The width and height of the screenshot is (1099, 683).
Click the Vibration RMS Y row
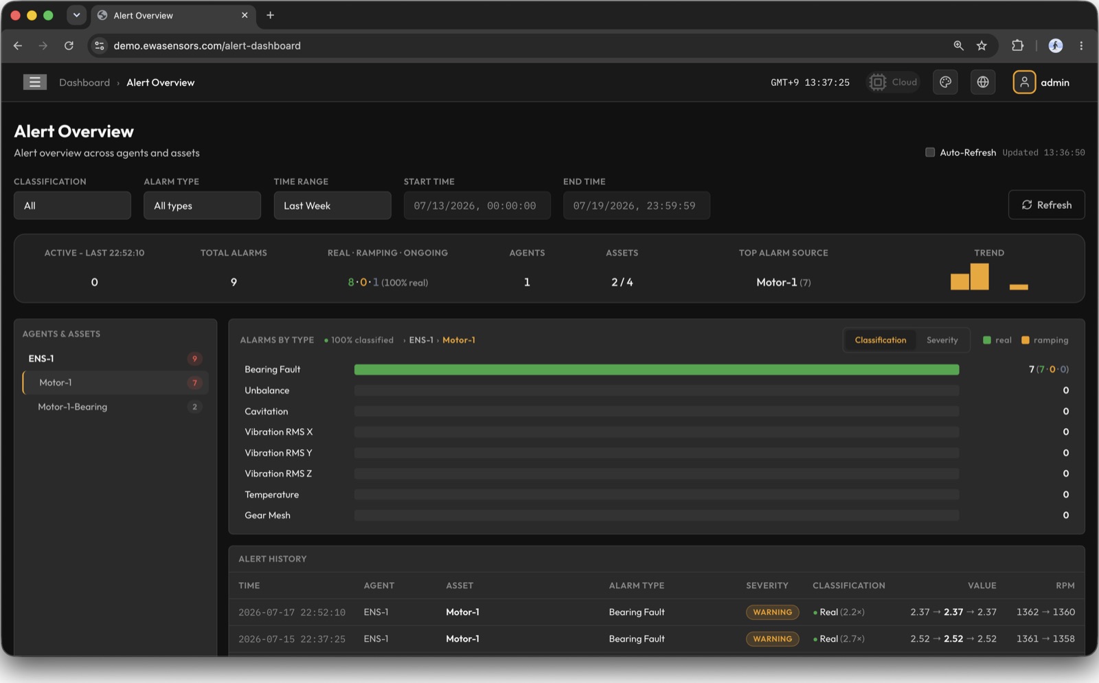[656, 453]
